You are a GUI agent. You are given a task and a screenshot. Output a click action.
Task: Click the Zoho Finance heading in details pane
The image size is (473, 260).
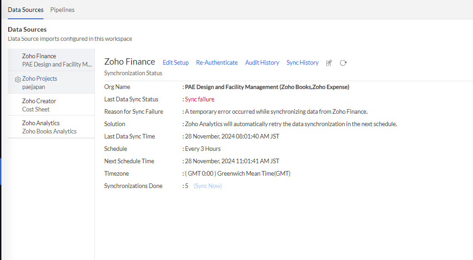click(x=130, y=61)
